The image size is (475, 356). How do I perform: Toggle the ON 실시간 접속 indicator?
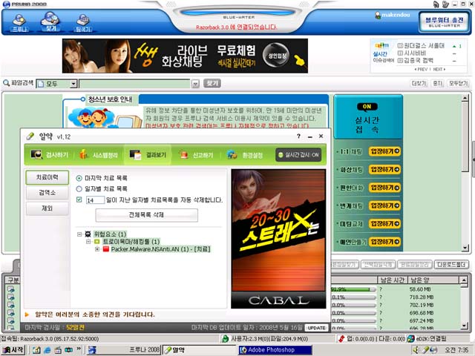tap(367, 106)
